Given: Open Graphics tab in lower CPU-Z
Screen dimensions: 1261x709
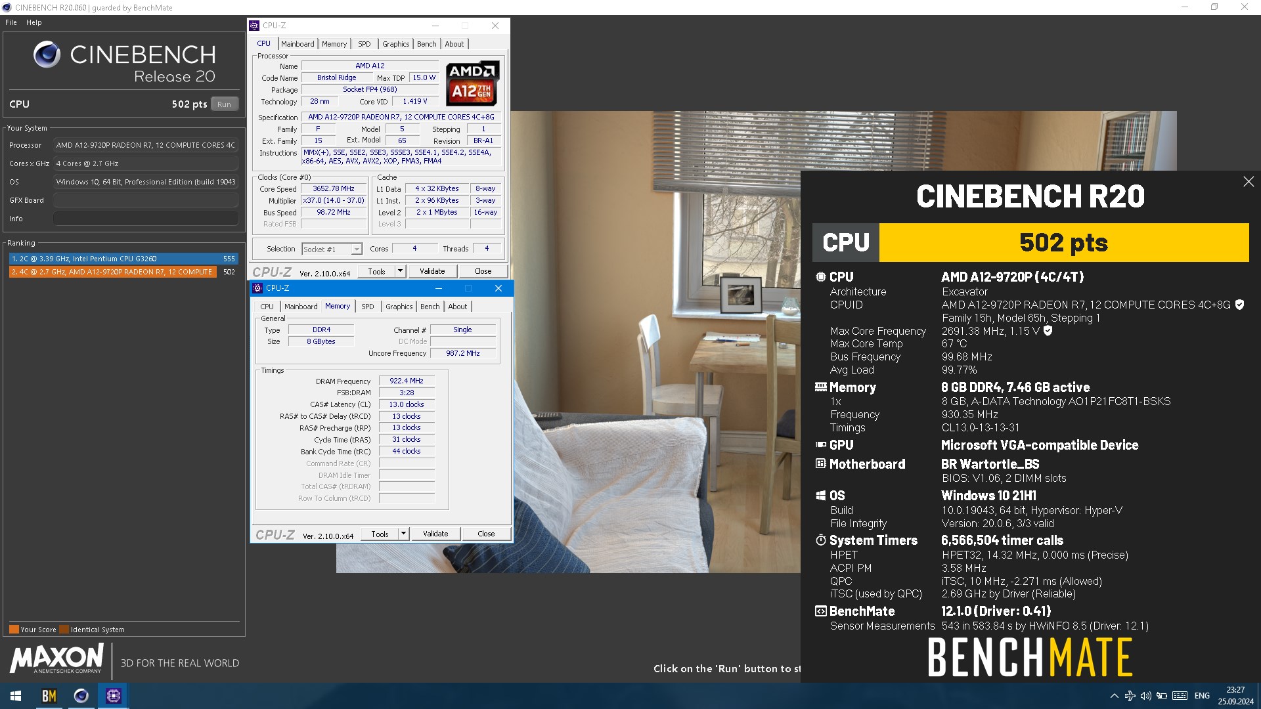Looking at the screenshot, I should click(399, 307).
